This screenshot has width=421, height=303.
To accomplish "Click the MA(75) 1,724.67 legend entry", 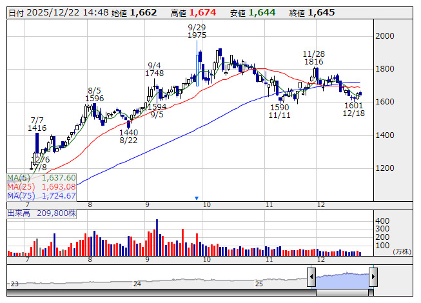I will [x=42, y=195].
